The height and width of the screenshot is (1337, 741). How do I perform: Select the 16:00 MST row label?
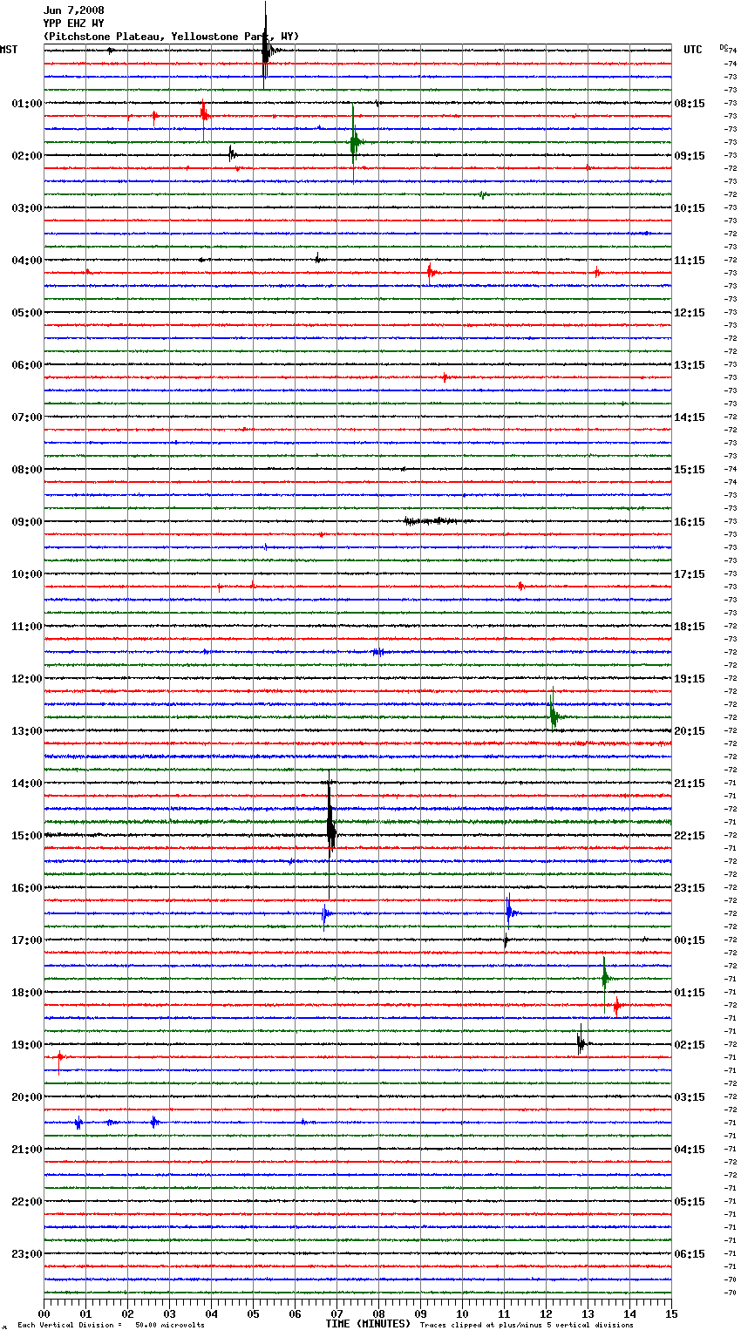click(x=27, y=888)
